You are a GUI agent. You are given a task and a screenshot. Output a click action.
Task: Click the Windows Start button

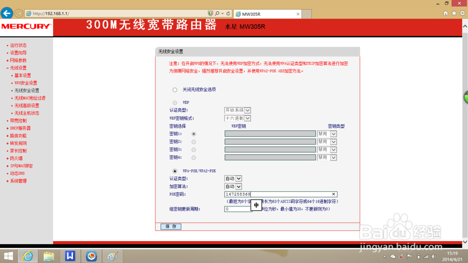(8, 256)
